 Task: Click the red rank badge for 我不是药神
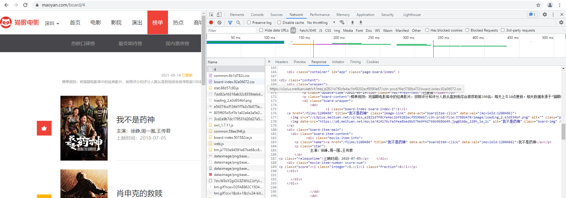tap(44, 128)
